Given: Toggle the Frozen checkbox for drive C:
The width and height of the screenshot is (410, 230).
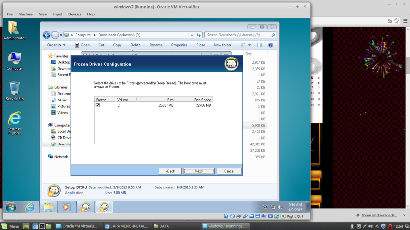Looking at the screenshot, I should 98,105.
